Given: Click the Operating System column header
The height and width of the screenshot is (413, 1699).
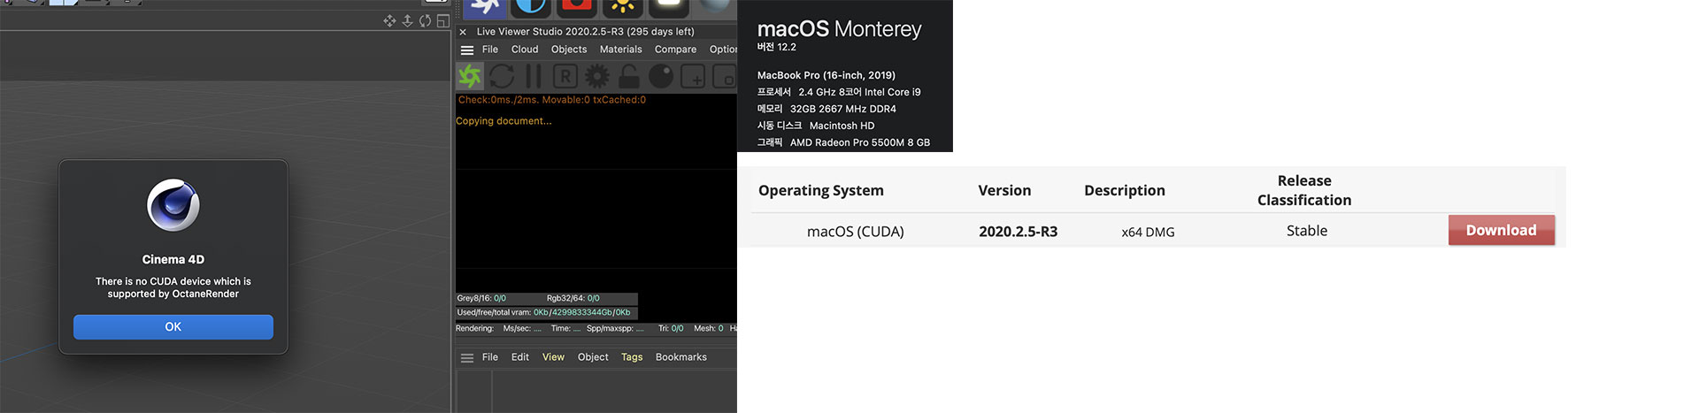Looking at the screenshot, I should tap(820, 190).
